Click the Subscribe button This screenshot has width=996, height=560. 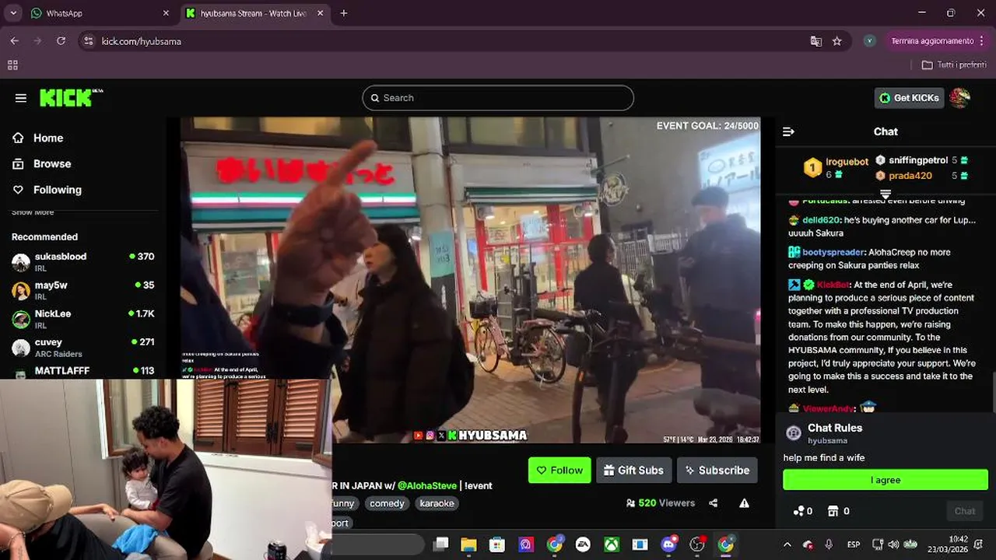tap(717, 470)
